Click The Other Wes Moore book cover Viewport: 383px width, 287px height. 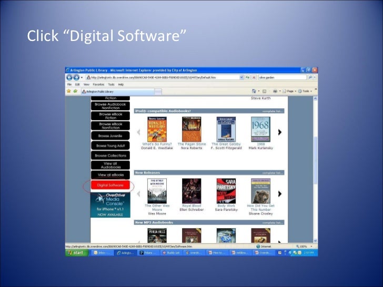pos(157,191)
